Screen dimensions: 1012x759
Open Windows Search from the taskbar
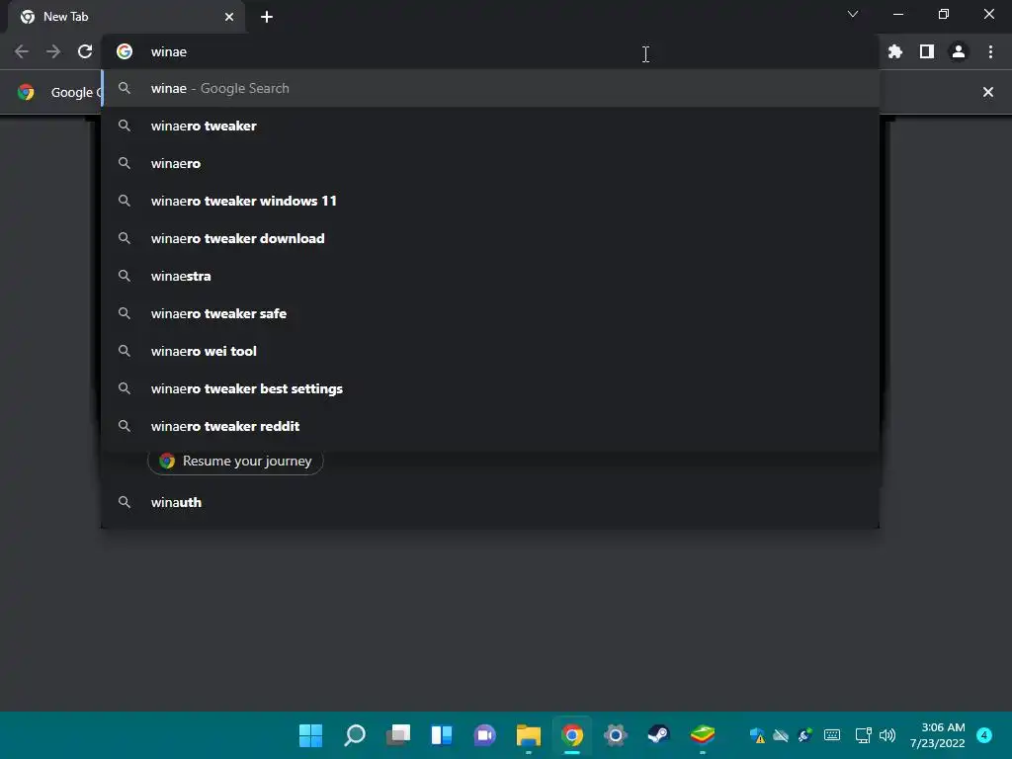[355, 735]
